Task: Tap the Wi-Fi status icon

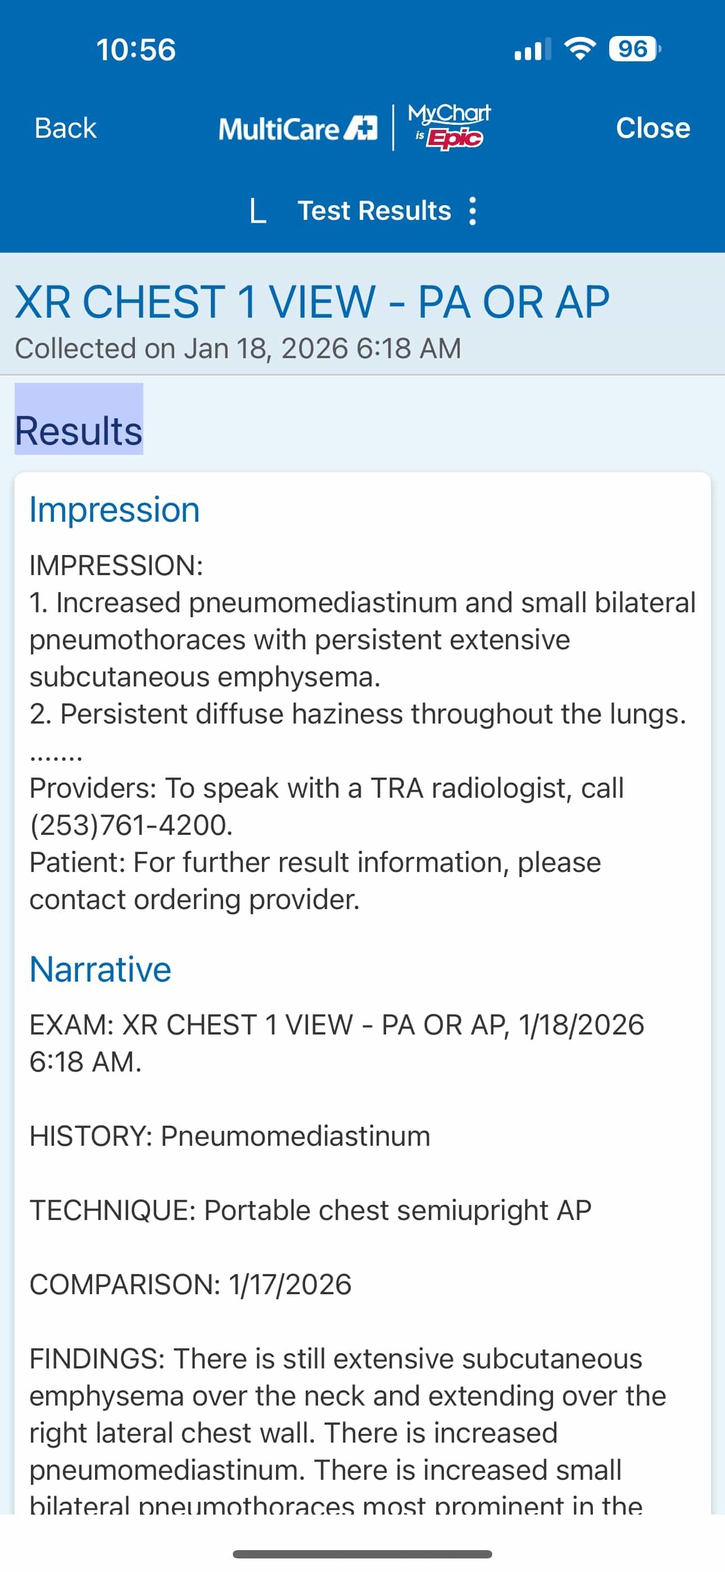Action: coord(580,49)
